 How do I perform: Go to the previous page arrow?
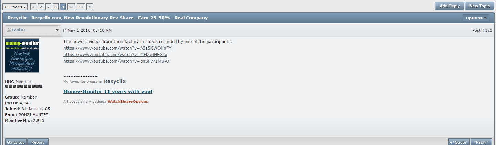(x=41, y=7)
